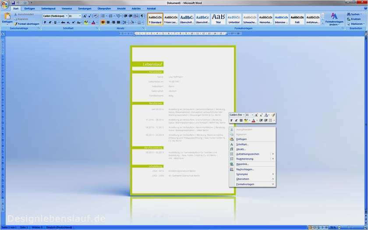Click the Office button logo
Viewport: 368px width, 230px height.
pos(5,5)
